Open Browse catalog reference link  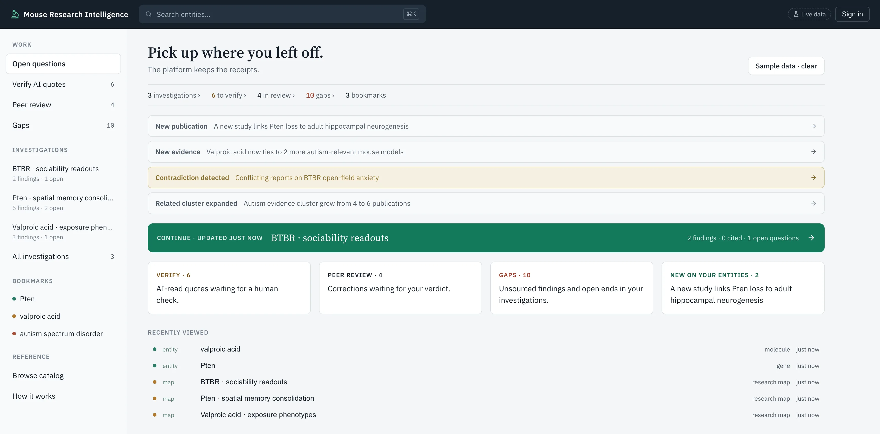pyautogui.click(x=63, y=376)
